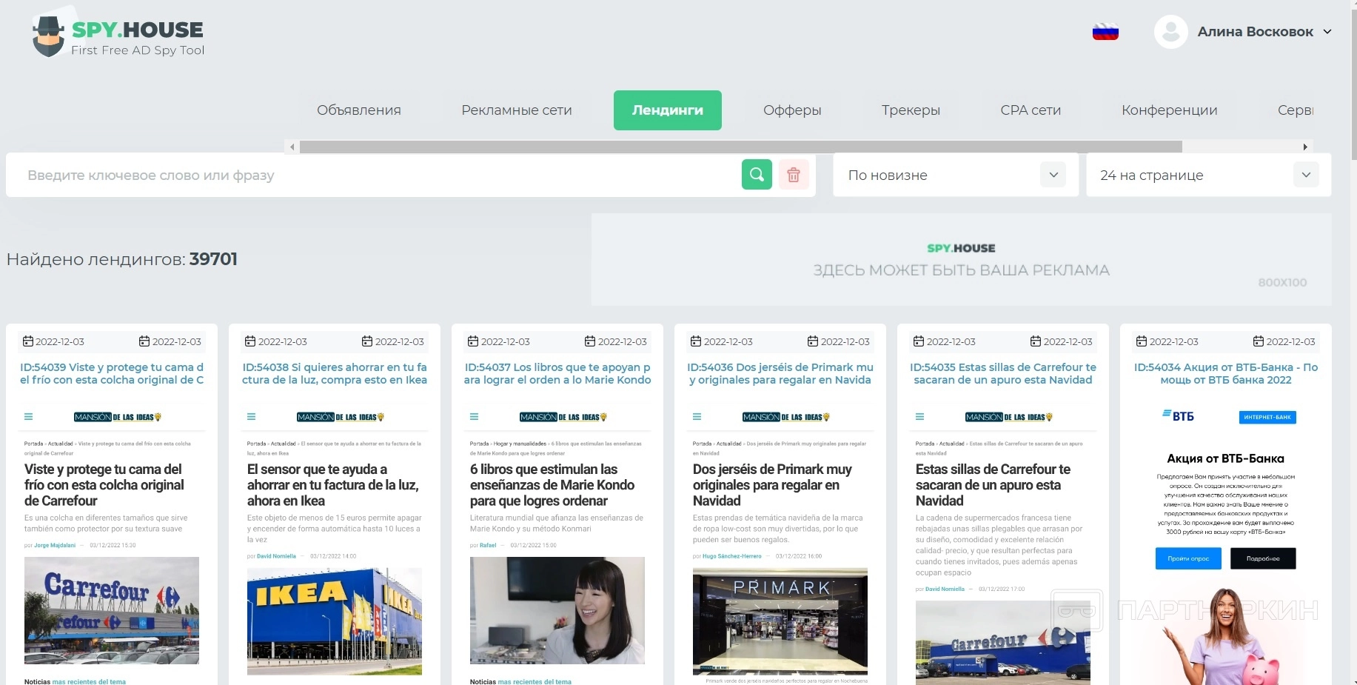Click the Carrefour photo in card ID:54039
1357x685 pixels.
coord(112,610)
